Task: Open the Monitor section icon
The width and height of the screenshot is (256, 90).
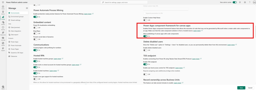Action: point(3,23)
